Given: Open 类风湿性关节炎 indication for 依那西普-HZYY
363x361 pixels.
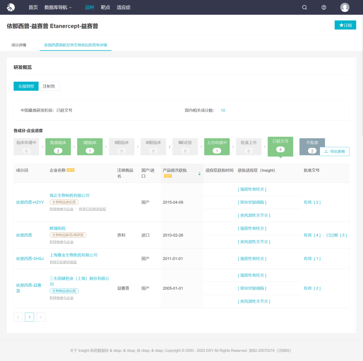Looking at the screenshot, I should click(254, 215).
